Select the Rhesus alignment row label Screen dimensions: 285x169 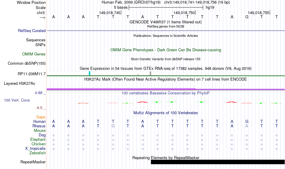click(39, 126)
